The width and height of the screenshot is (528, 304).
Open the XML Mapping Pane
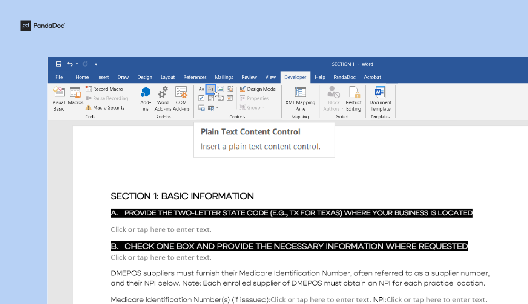pos(300,99)
